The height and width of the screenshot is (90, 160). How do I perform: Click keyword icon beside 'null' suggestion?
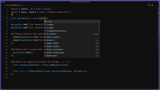[x=45, y=21]
